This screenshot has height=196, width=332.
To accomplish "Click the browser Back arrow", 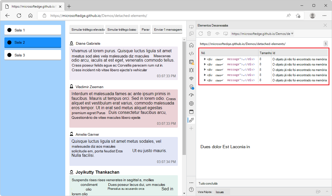I will [x=8, y=16].
